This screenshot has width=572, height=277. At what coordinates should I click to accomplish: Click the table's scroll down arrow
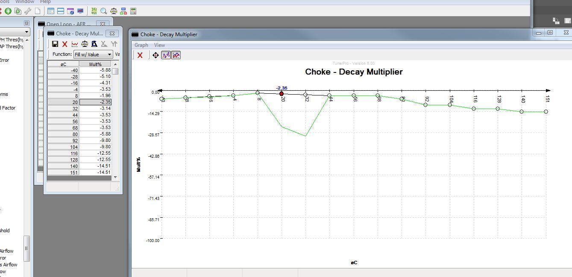pyautogui.click(x=115, y=177)
